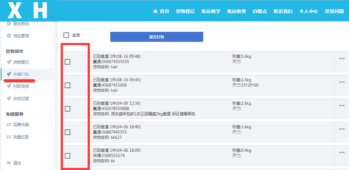Open the ellipsis menu for the 0.4kg package
349x170 pixels.
[x=342, y=152]
